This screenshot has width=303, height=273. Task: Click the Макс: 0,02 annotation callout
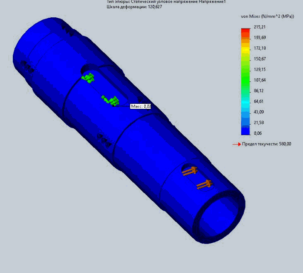141,106
